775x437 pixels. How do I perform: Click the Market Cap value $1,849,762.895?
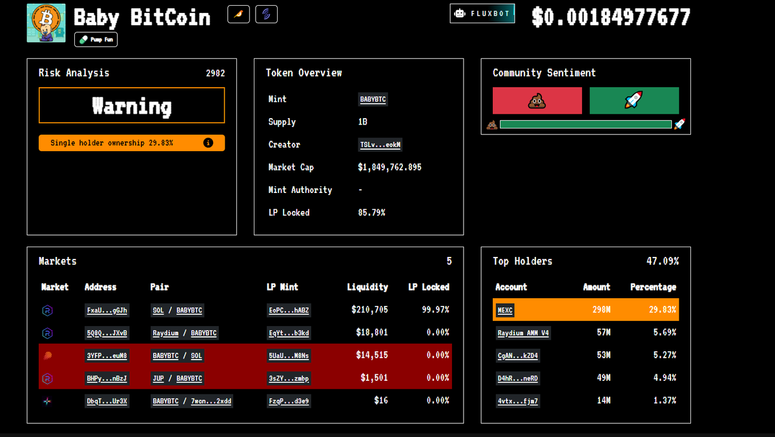[389, 167]
